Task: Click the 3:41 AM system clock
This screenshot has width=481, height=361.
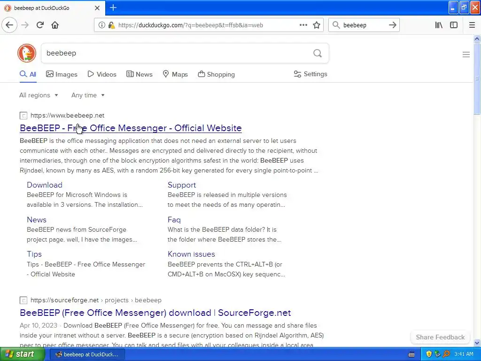Action: (464, 354)
